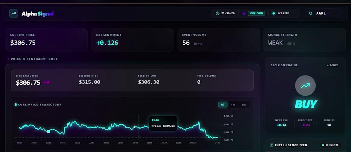Click the 56 EVENTS badge
The height and width of the screenshot is (152, 351).
(x=330, y=145)
